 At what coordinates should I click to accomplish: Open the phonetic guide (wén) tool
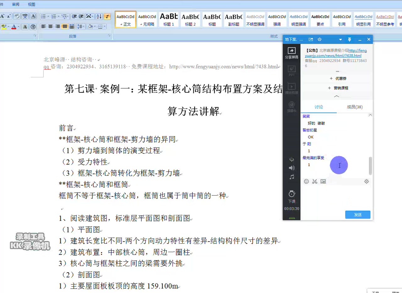coord(25,16)
